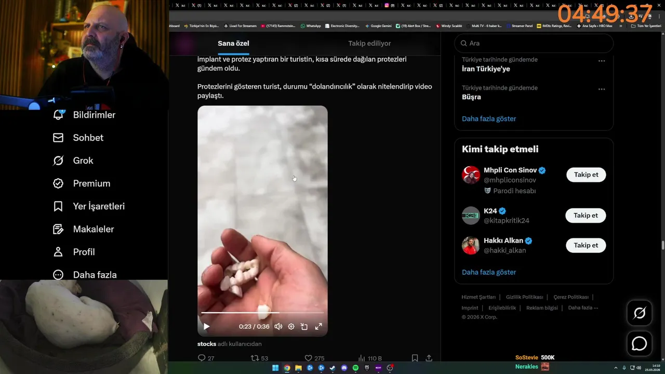Follow Mhpli Con Sinov

coord(586,175)
